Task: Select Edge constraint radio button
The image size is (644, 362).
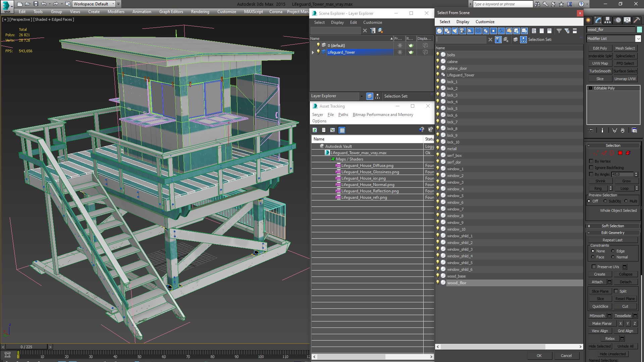Action: [613, 251]
